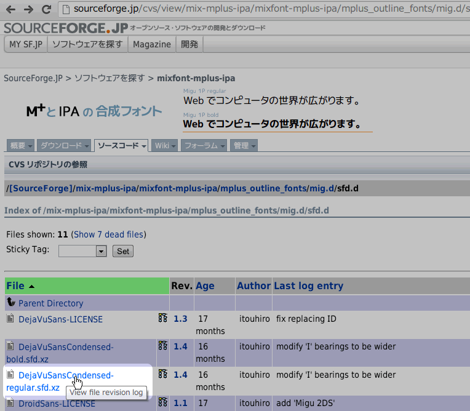Image resolution: width=470 pixels, height=411 pixels.
Task: Open the Parent Directory link
Action: 50,303
